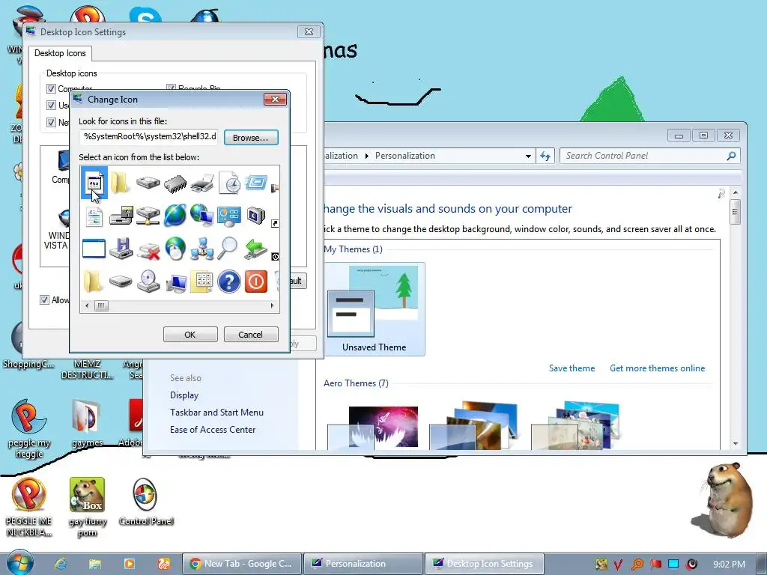Toggle 'Allow' themes to change icons checkbox

click(x=44, y=299)
